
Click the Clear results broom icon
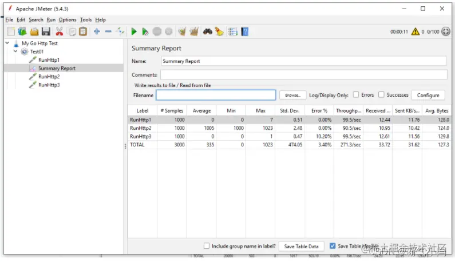182,31
